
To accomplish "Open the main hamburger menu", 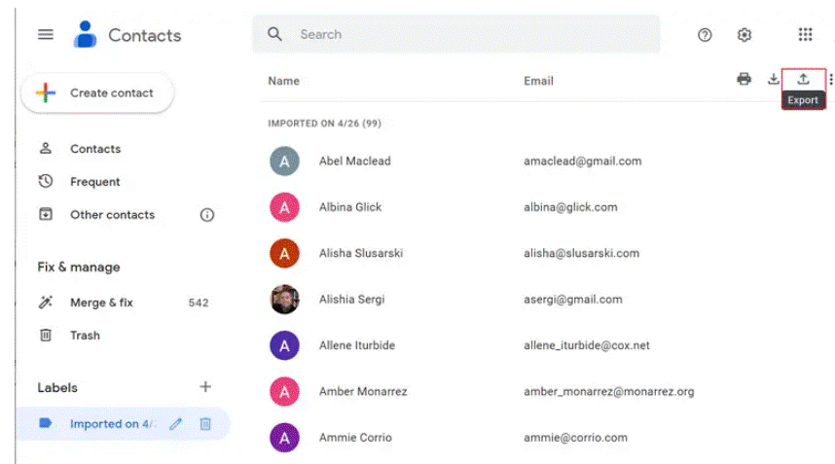I will click(46, 35).
